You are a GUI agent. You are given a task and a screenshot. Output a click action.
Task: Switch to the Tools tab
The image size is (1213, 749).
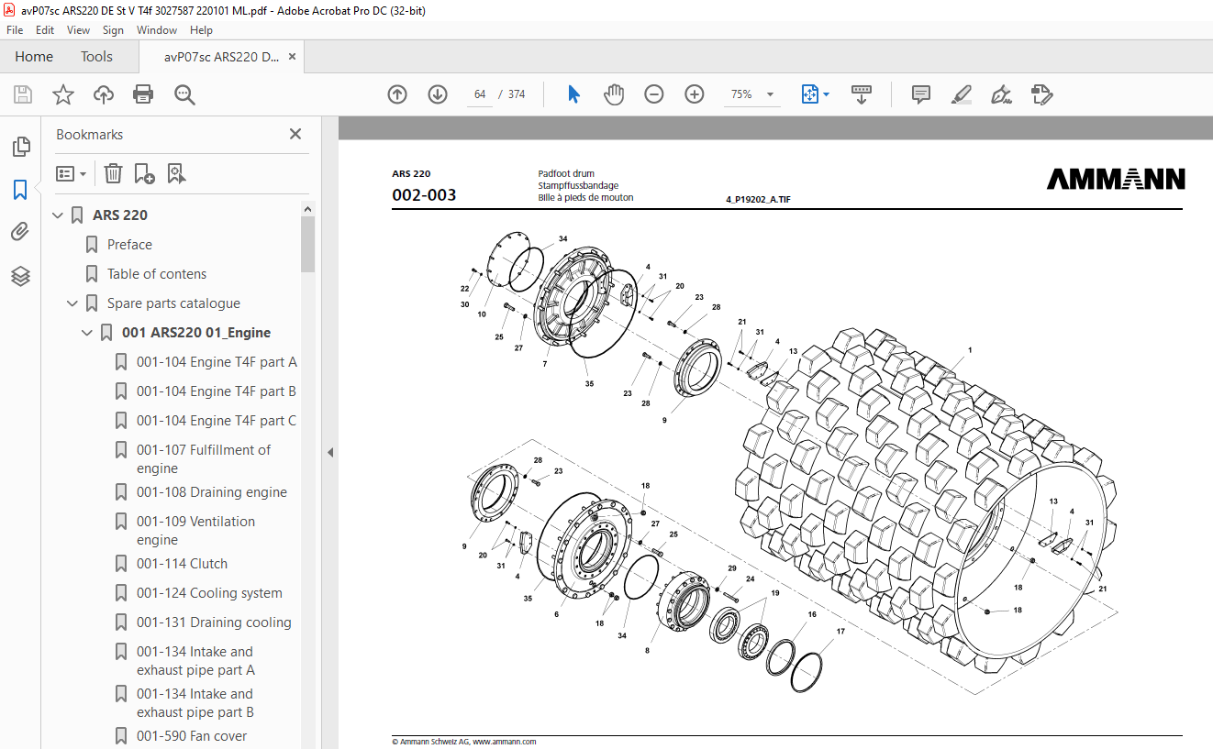96,57
